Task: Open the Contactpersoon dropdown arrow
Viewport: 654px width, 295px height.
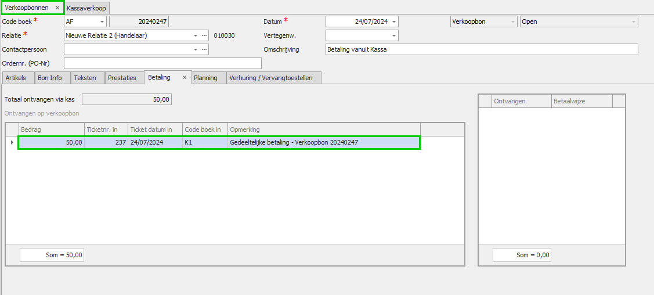Action: (196, 49)
